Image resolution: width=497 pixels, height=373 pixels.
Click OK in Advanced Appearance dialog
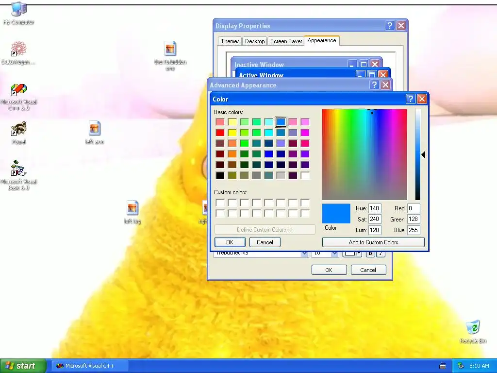(x=329, y=270)
